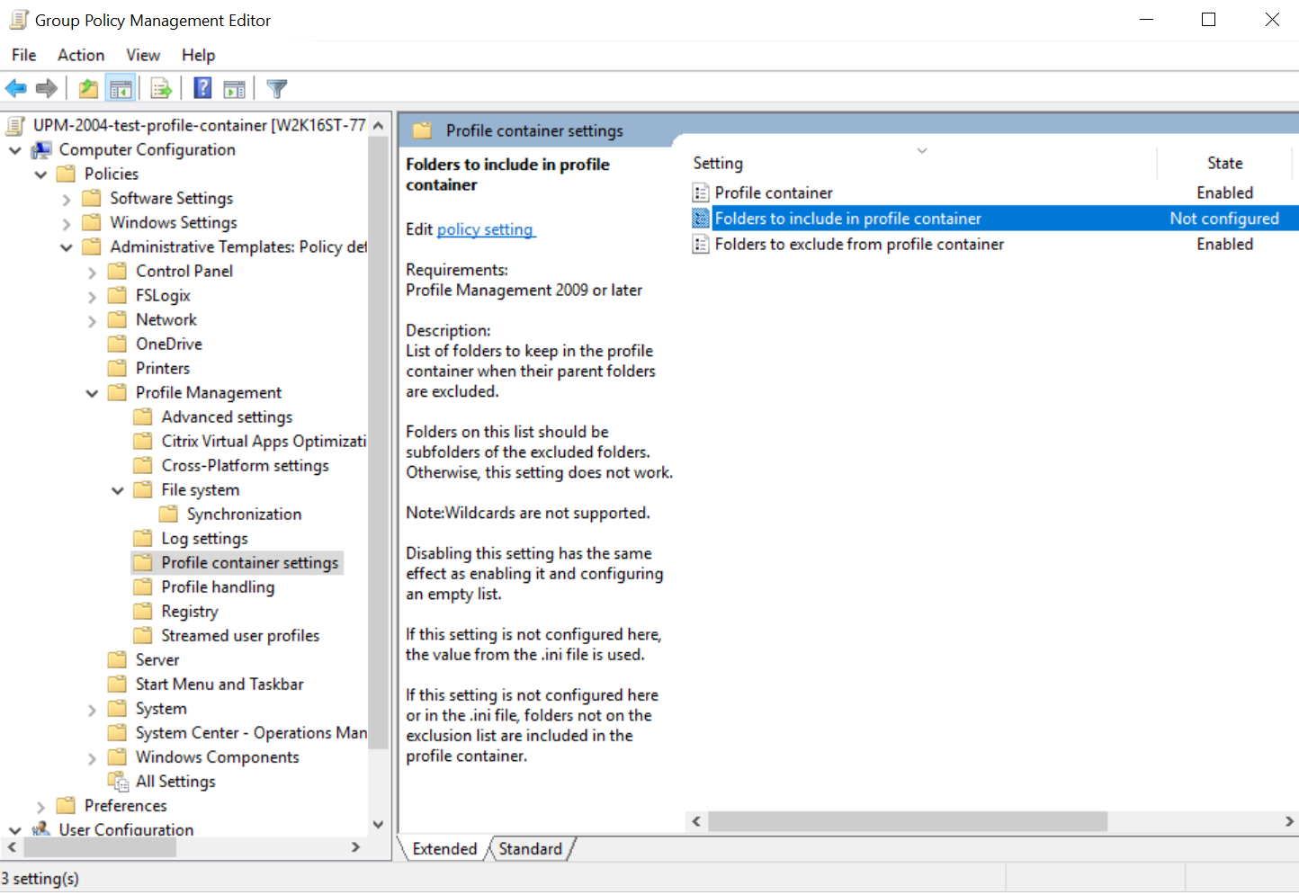Click tree pane horizontal scroll right arrow

click(x=355, y=846)
